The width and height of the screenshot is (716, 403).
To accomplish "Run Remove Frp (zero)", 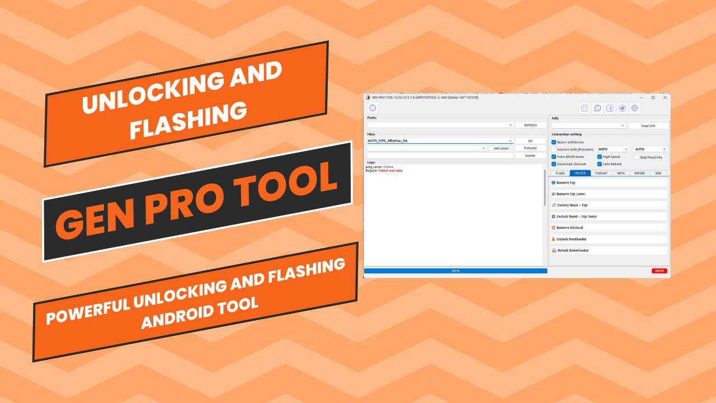I will point(609,194).
